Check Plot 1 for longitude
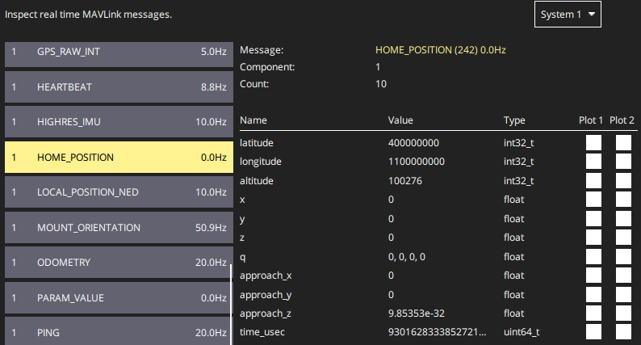The image size is (641, 345). click(x=593, y=162)
